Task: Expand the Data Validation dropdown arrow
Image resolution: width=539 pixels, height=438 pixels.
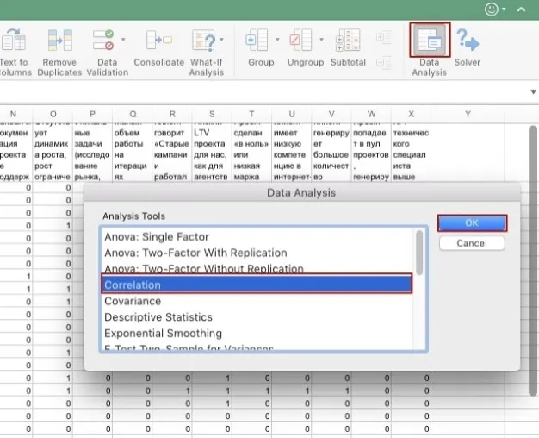Action: (123, 40)
